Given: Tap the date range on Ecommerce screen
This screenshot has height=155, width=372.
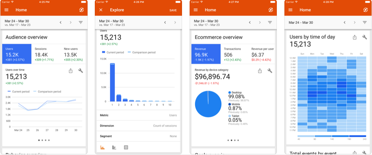Looking at the screenshot, I should coord(207,22).
